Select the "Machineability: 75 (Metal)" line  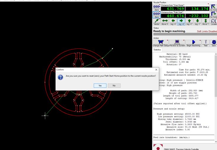pyautogui.click(x=175, y=57)
